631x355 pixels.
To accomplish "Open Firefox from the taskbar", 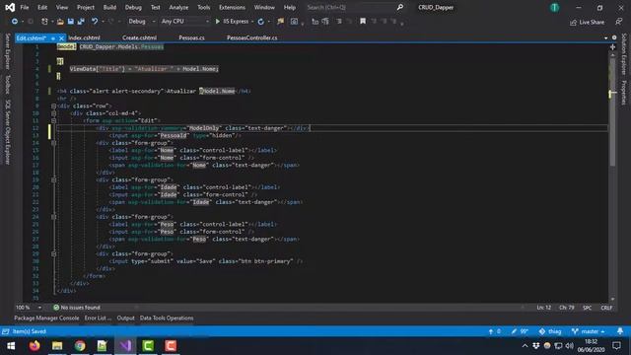I will 35,346.
